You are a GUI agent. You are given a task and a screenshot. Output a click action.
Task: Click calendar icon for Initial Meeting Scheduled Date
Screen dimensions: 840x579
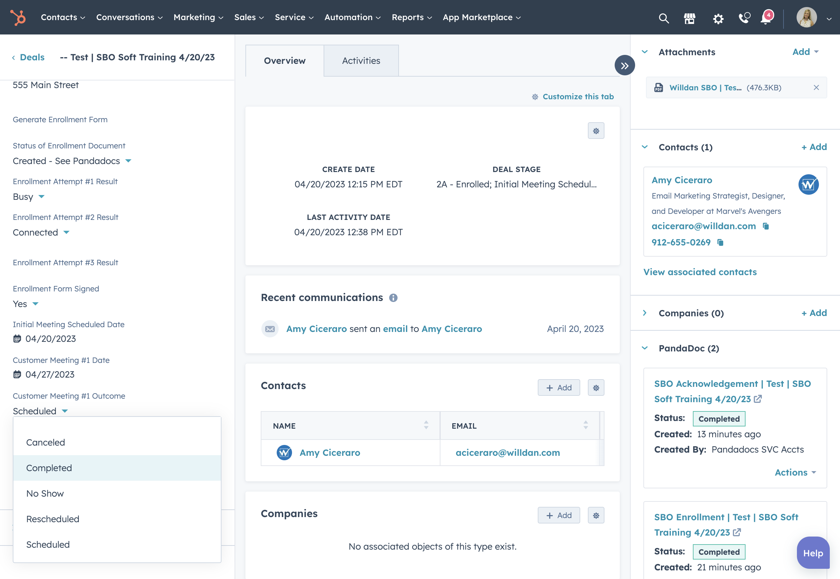point(17,339)
